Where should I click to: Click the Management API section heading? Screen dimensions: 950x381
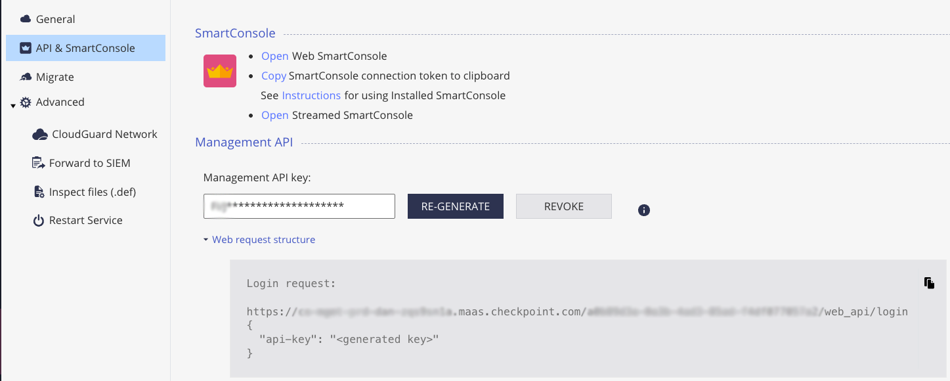(x=244, y=143)
